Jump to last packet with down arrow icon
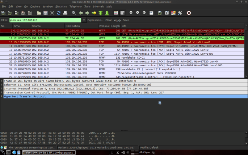The width and height of the screenshot is (248, 155). (x=107, y=13)
